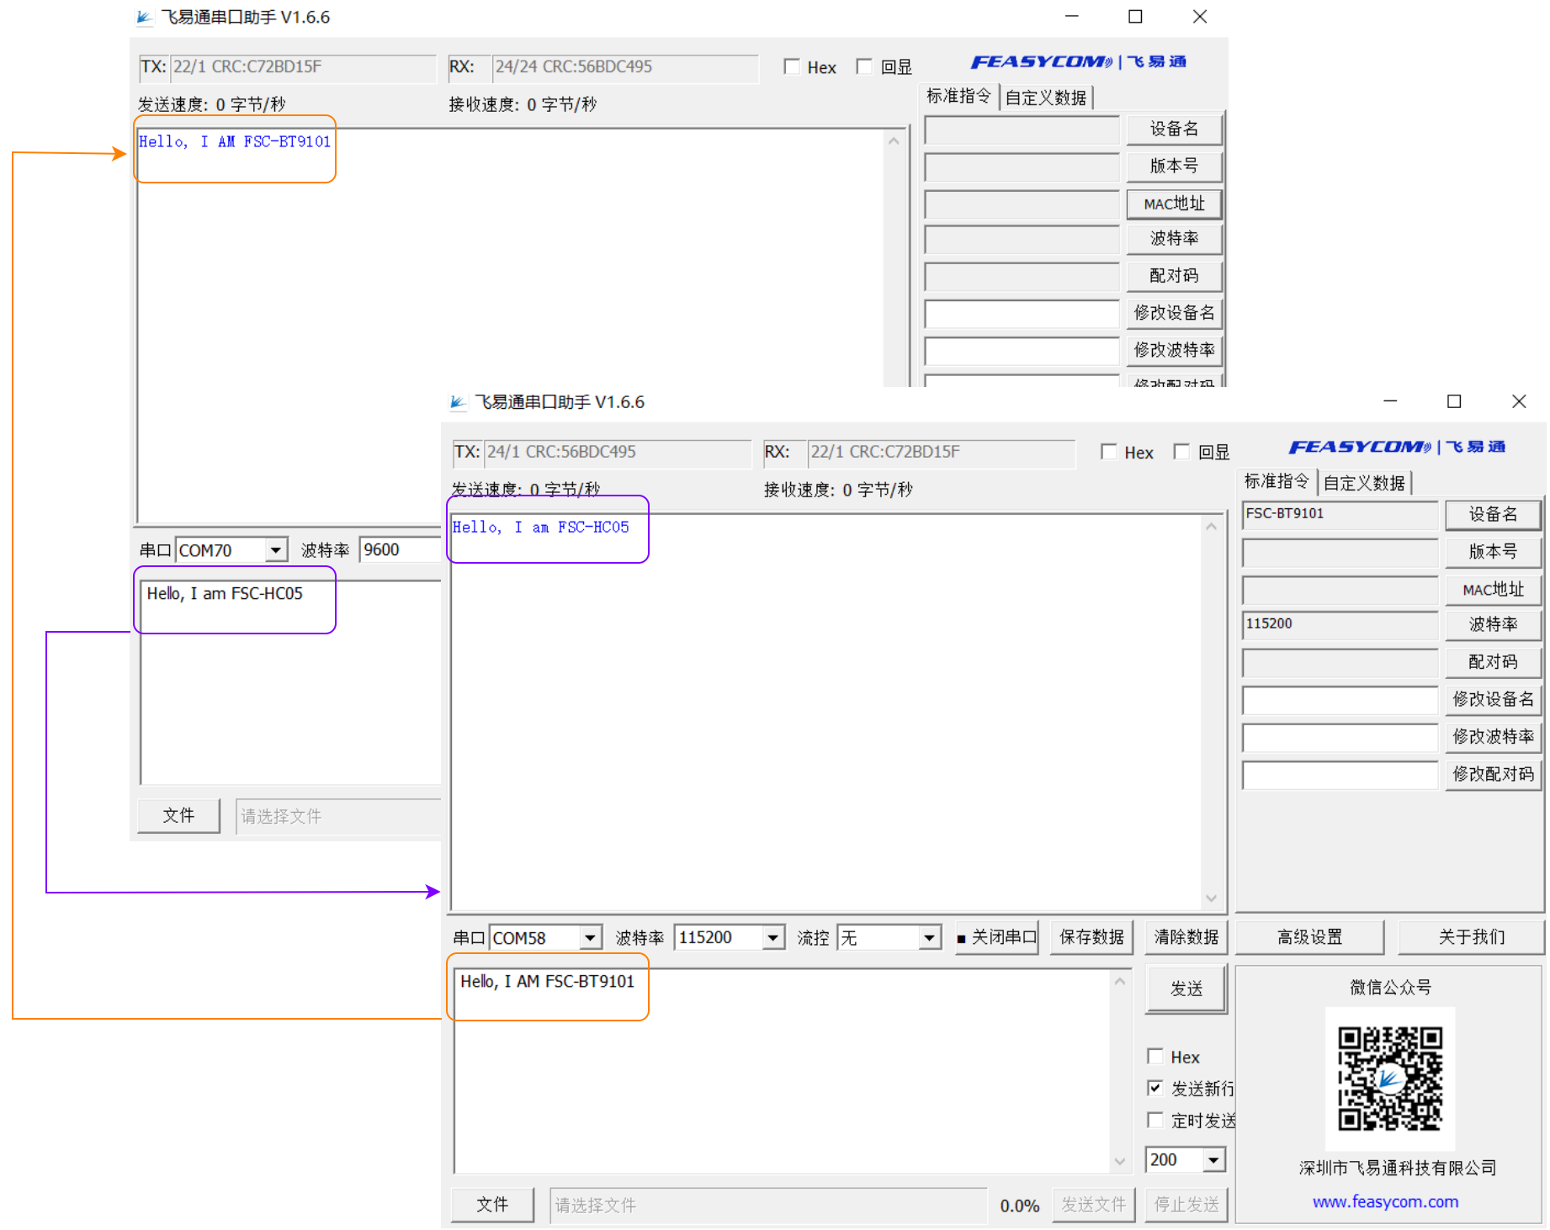Screen dimensions: 1550x1230
Task: Maximize the front serial assistant window
Action: pyautogui.click(x=1454, y=402)
